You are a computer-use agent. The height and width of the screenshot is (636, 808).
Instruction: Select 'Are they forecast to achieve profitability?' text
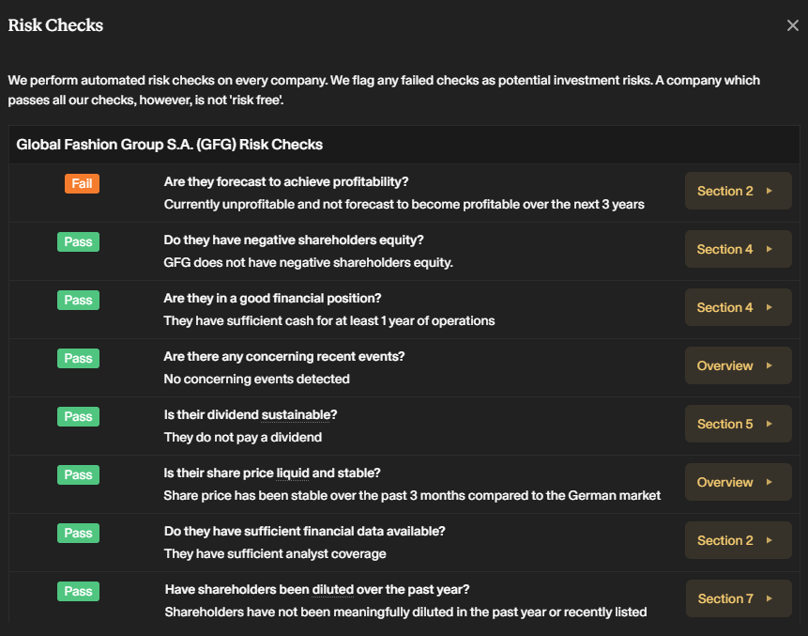tap(286, 182)
